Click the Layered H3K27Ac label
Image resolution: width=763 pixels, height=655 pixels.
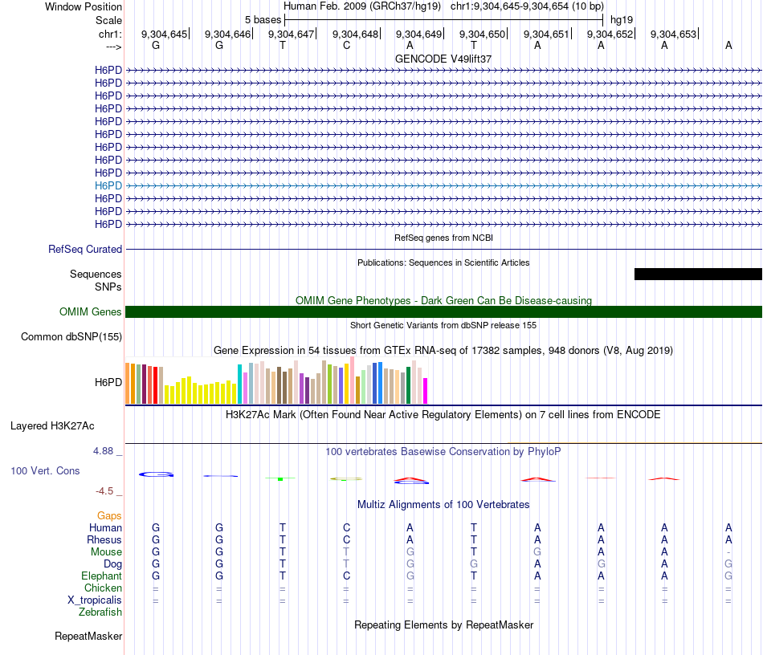click(52, 426)
